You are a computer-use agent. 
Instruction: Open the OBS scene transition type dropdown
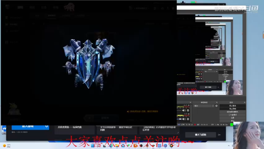pos(204,106)
